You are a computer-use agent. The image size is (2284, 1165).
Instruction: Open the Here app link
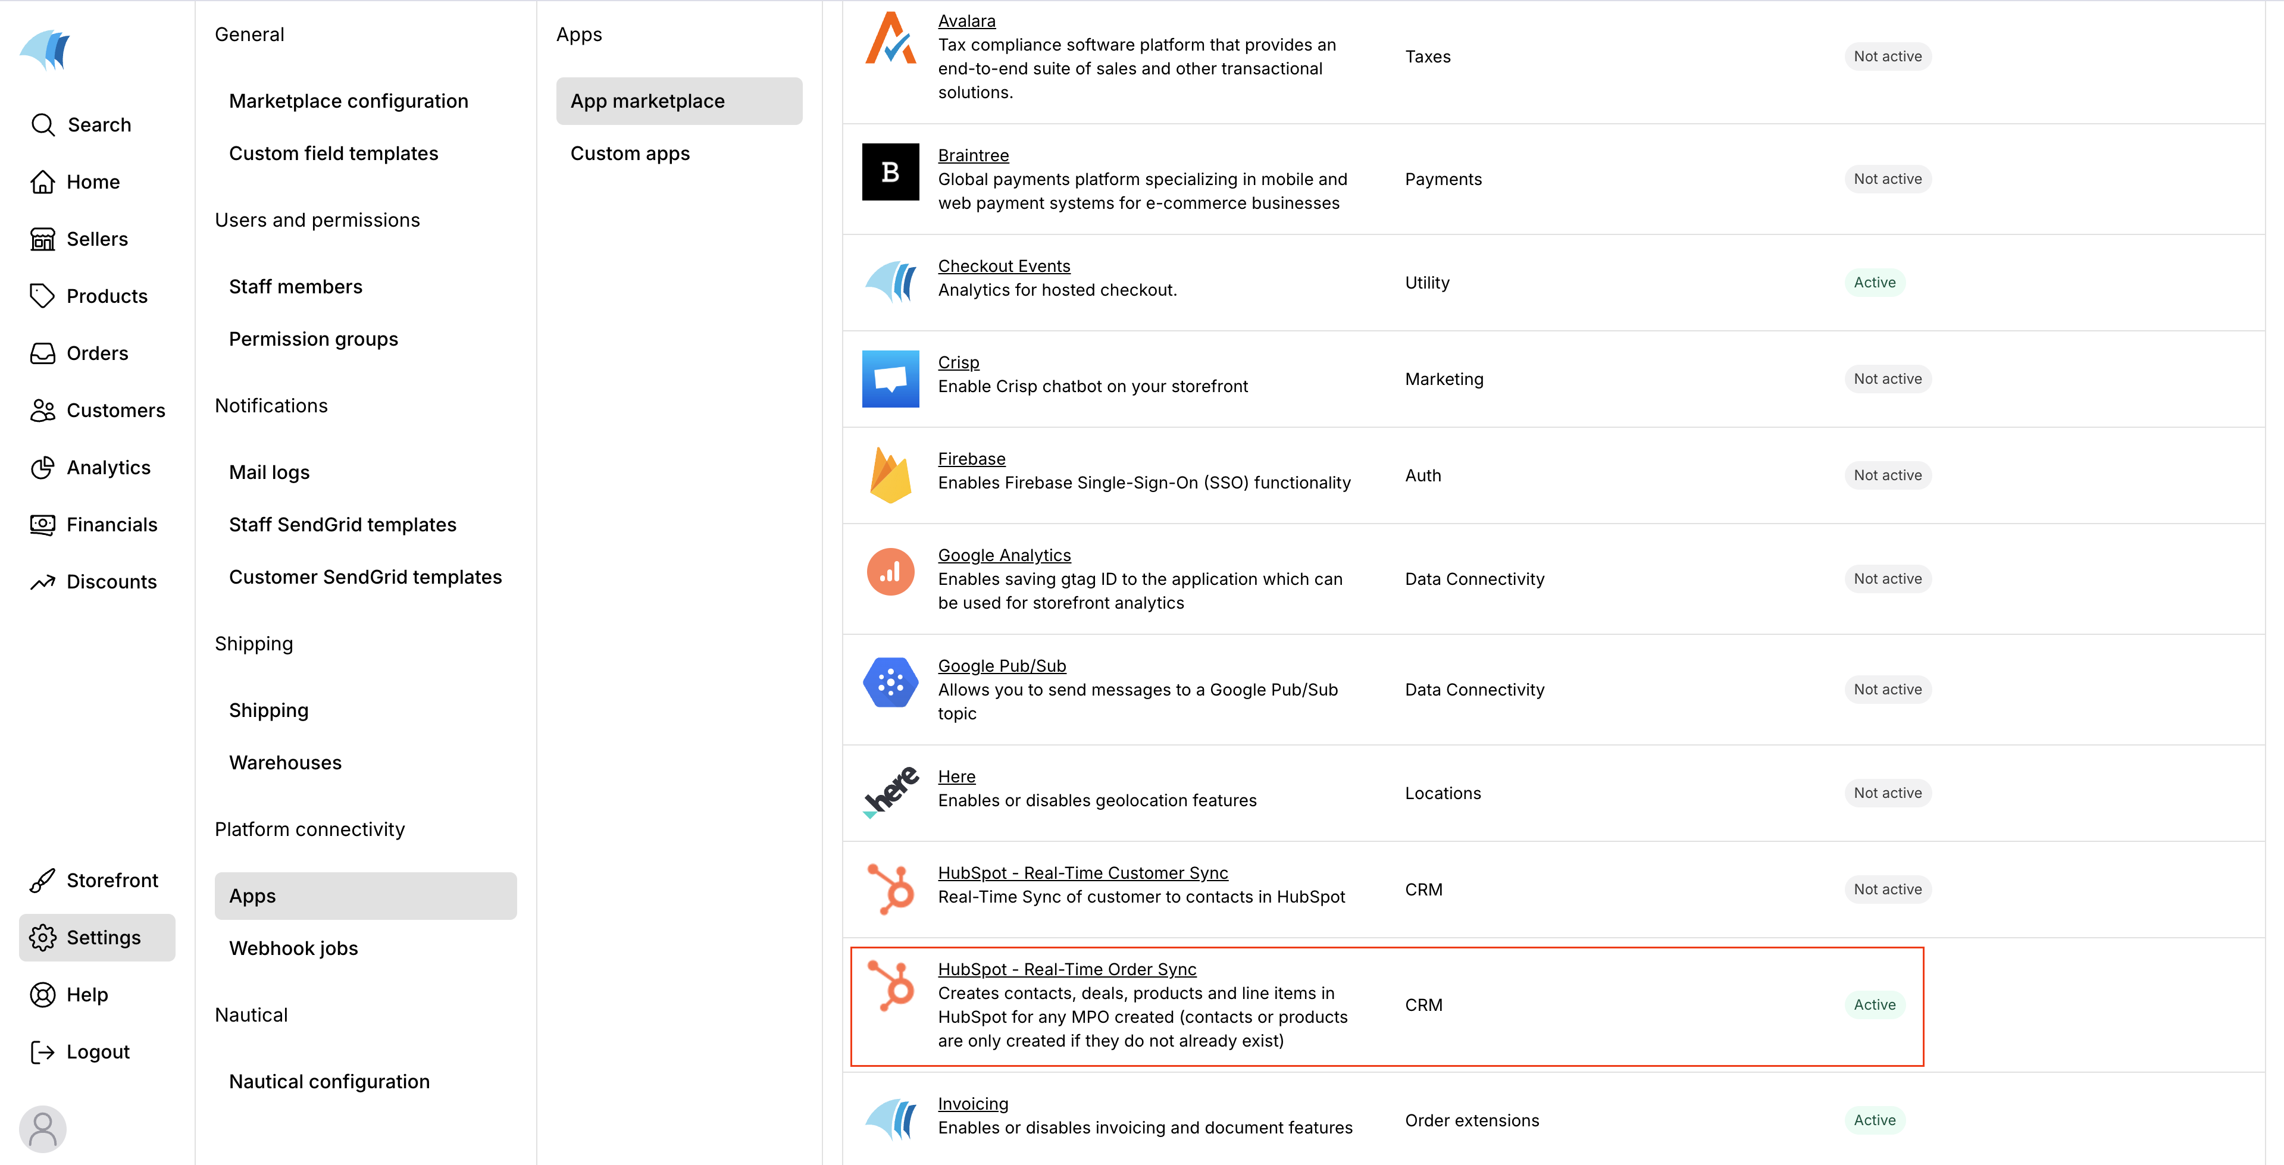(957, 776)
